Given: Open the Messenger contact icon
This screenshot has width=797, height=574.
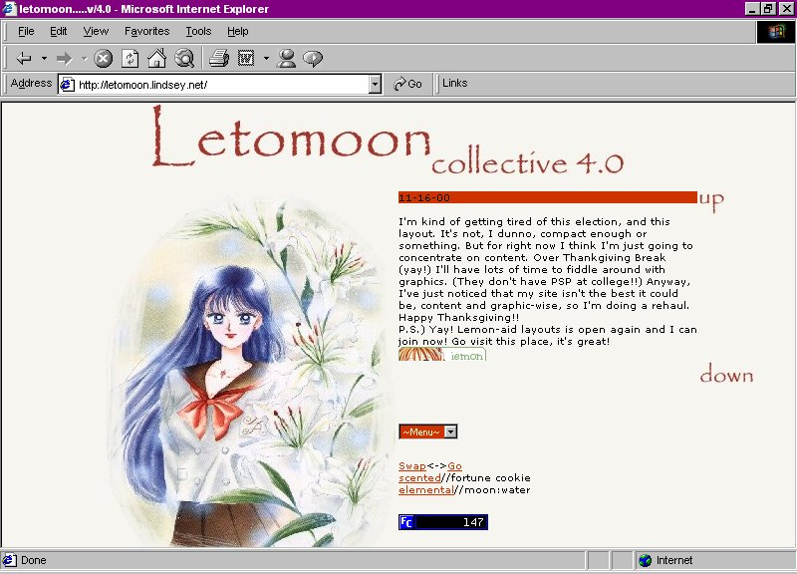Looking at the screenshot, I should (286, 59).
